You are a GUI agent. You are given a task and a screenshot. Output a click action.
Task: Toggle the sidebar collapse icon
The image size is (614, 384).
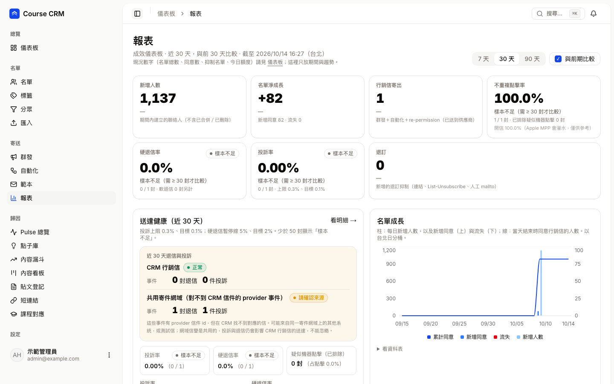[137, 14]
